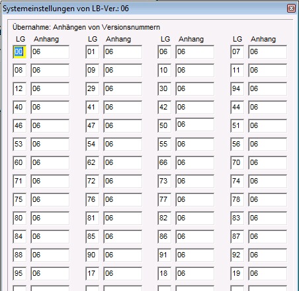Select the LG field containing 17
This screenshot has height=291, width=299.
tap(92, 274)
